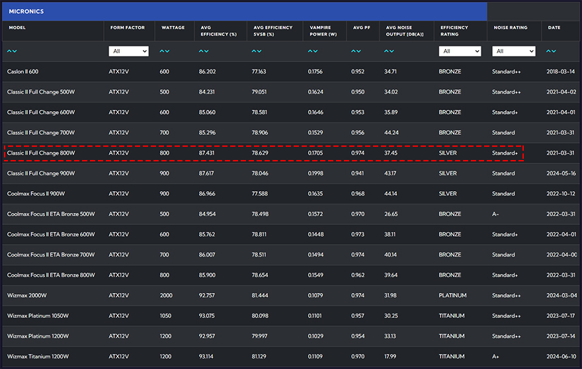Sort Avg Efficiency (%) descending arrow
The height and width of the screenshot is (369, 582).
(x=206, y=51)
